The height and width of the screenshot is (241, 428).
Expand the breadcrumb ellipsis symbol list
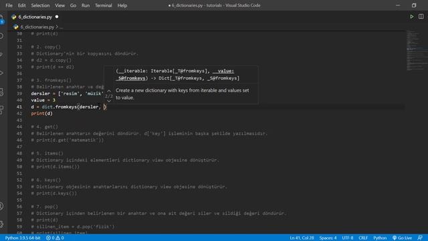(x=61, y=27)
